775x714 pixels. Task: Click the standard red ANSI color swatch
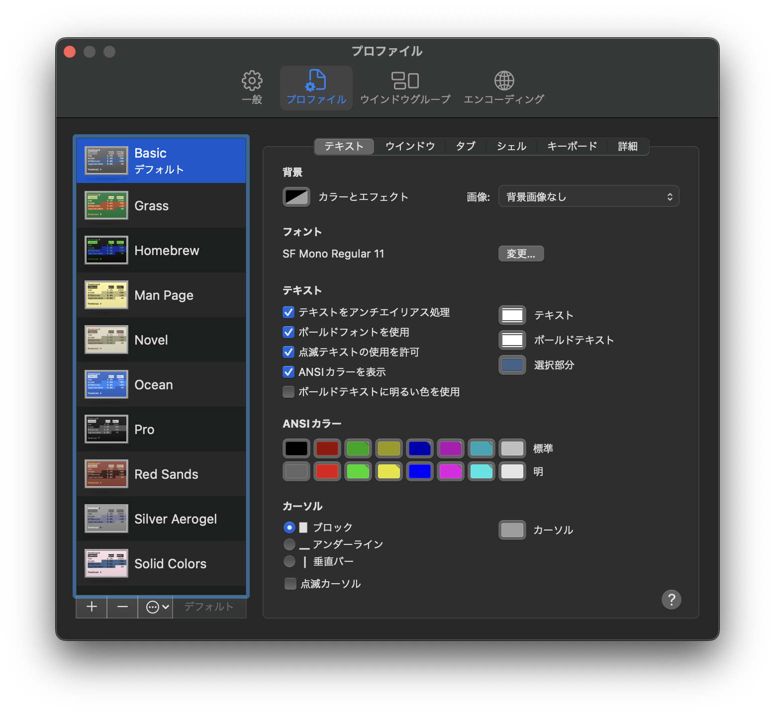click(327, 448)
